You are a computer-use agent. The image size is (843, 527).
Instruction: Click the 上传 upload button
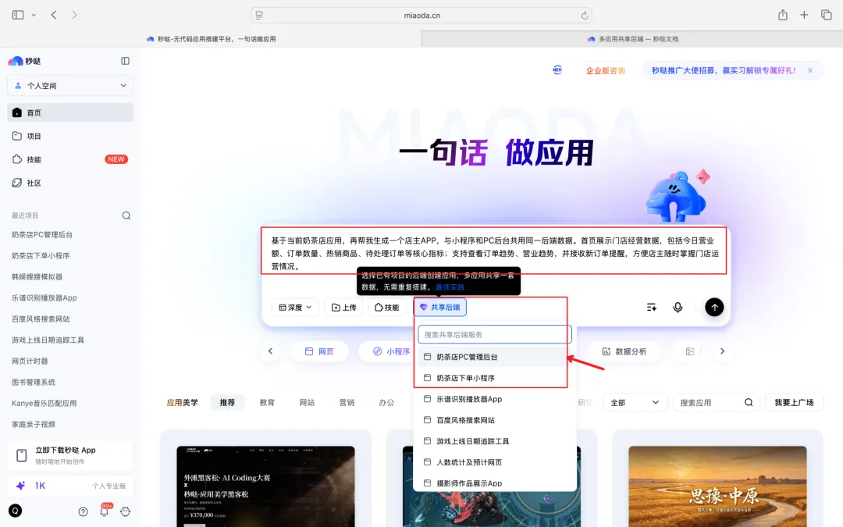click(344, 307)
